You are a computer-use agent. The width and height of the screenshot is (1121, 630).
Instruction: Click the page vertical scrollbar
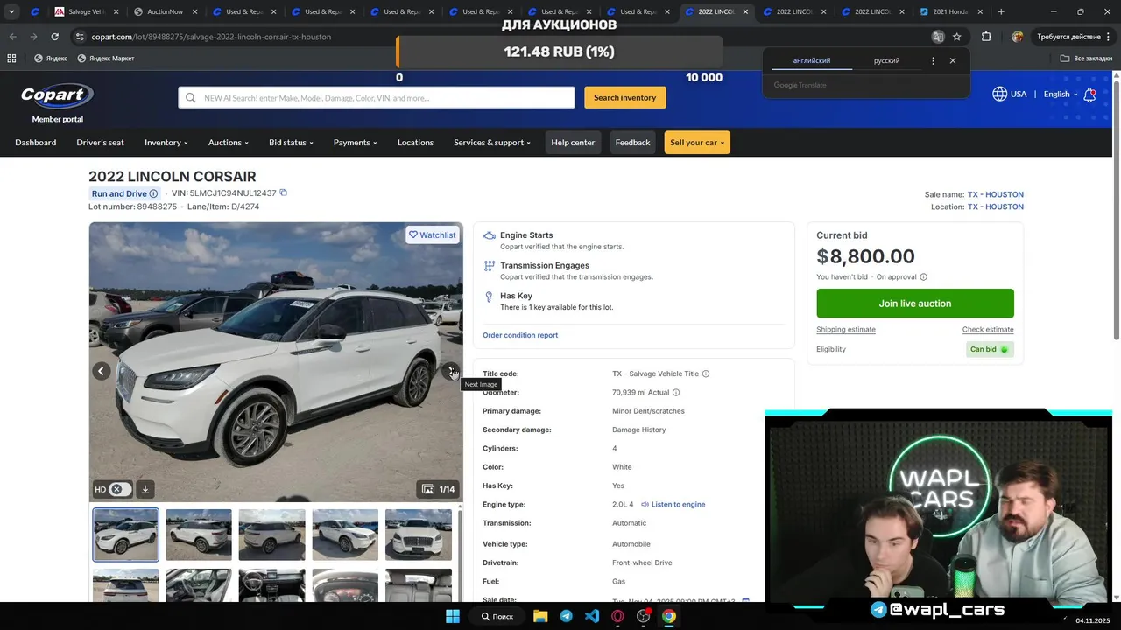[x=1116, y=208]
